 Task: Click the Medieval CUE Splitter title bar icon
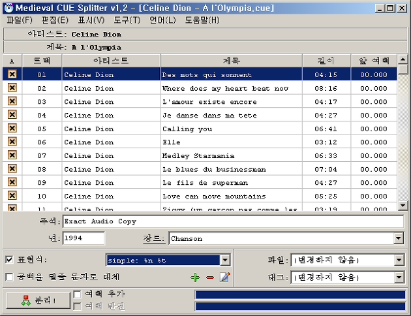coord(8,8)
